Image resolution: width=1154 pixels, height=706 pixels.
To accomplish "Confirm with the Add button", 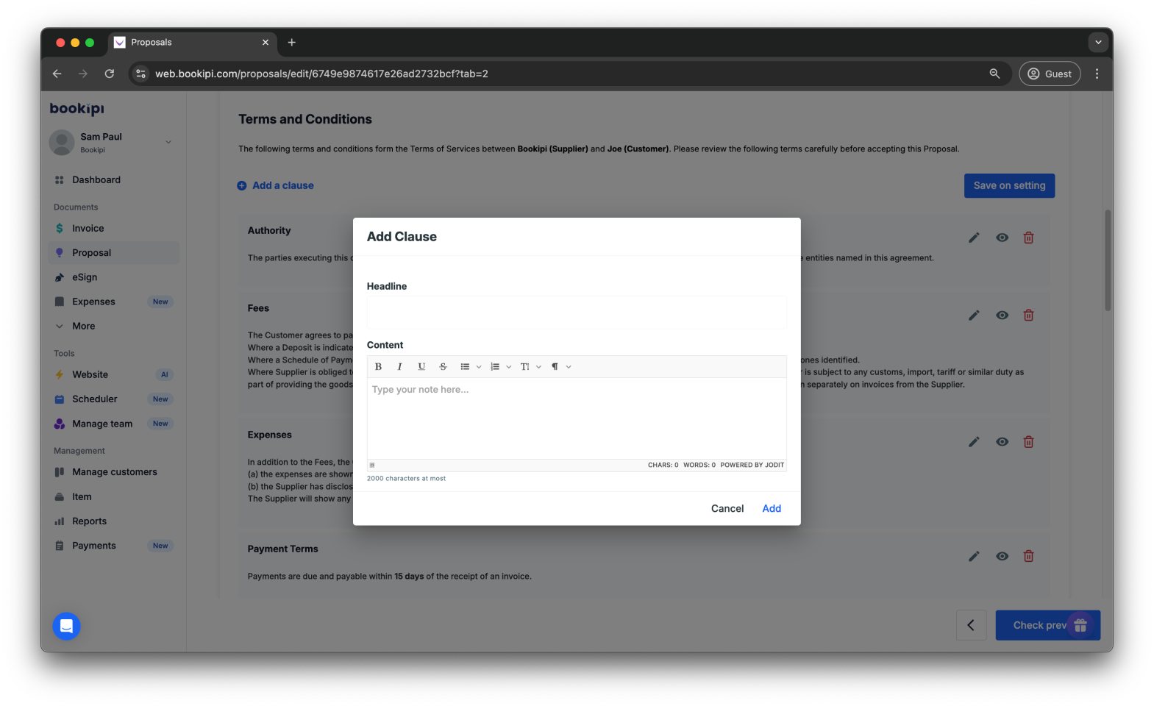I will pos(772,509).
